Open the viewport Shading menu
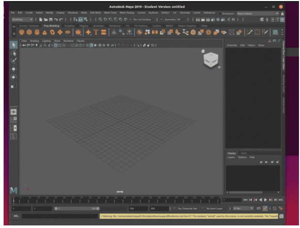 [34, 41]
